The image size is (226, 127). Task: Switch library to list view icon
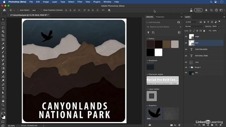point(179,32)
